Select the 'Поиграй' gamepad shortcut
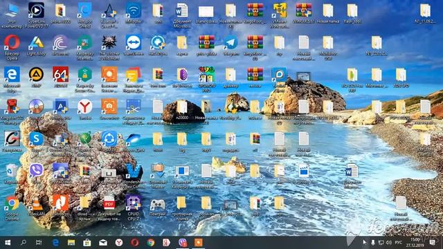The height and width of the screenshot is (249, 443). pyautogui.click(x=158, y=206)
